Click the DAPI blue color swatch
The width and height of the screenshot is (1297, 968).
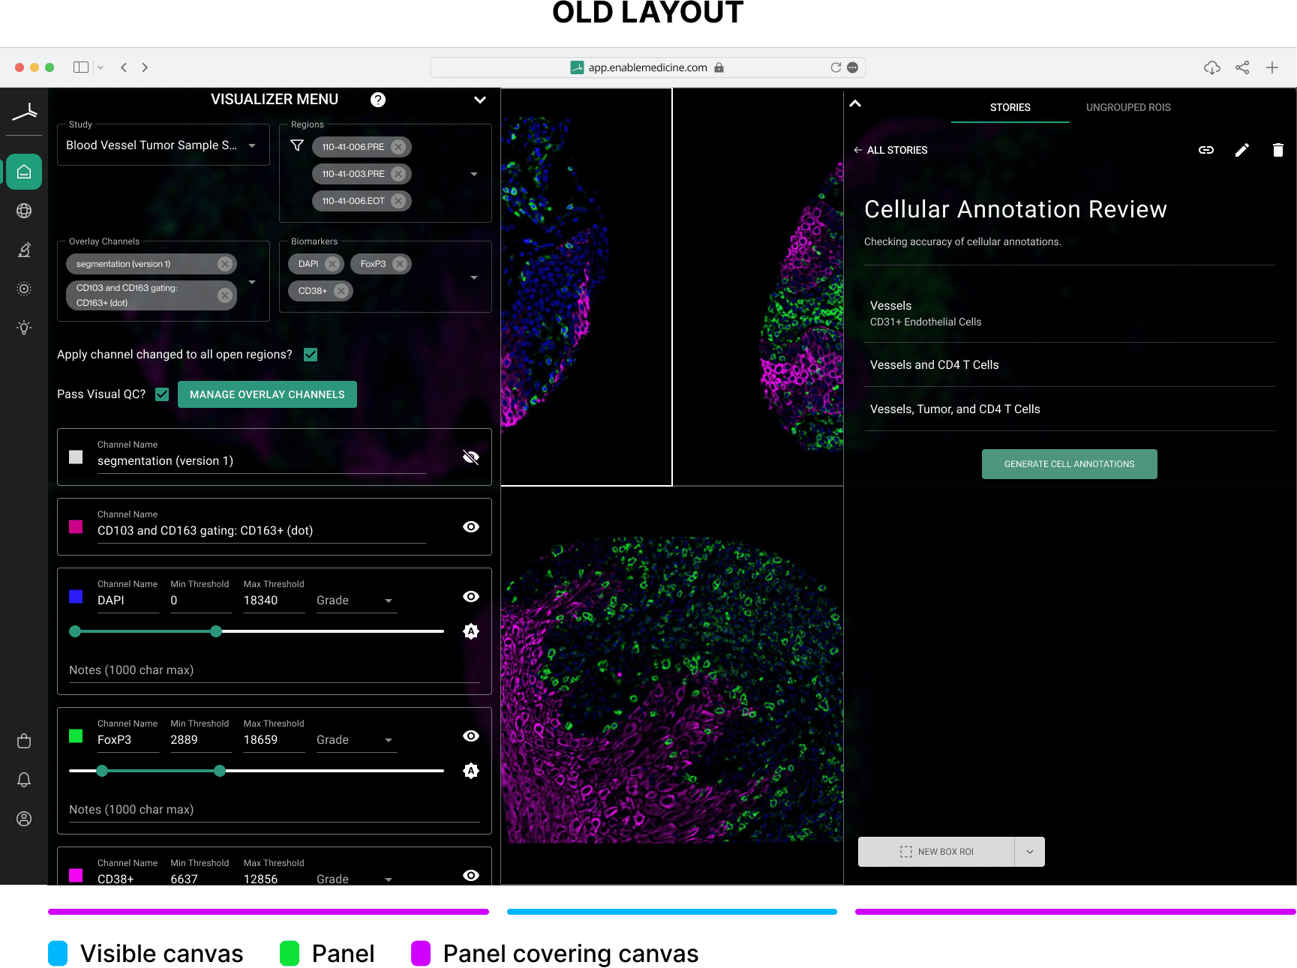(76, 597)
